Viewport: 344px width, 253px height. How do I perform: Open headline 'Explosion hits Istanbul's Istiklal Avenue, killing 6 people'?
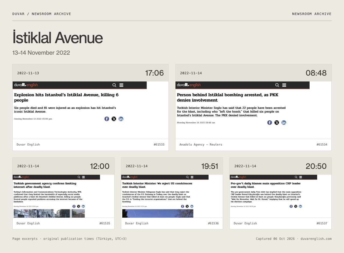(66, 98)
